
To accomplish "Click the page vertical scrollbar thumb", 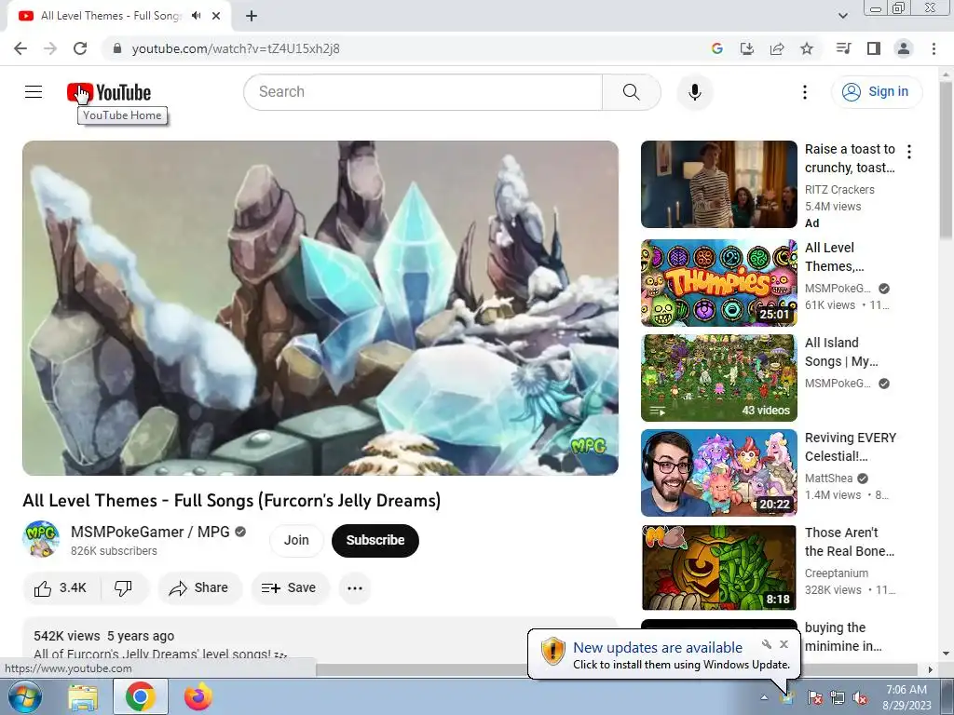I will (946, 161).
